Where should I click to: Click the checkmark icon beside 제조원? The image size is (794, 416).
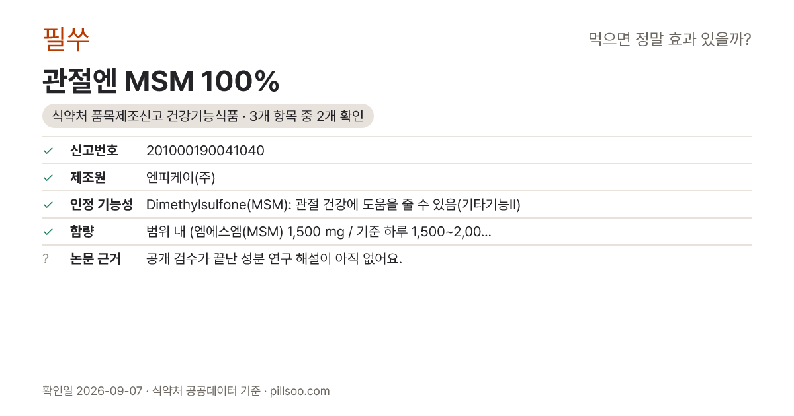[48, 178]
